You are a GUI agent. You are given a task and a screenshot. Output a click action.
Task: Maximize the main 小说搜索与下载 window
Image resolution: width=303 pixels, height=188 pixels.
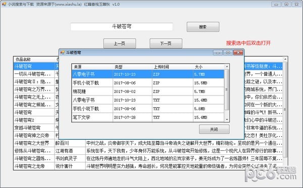[x=286, y=4]
